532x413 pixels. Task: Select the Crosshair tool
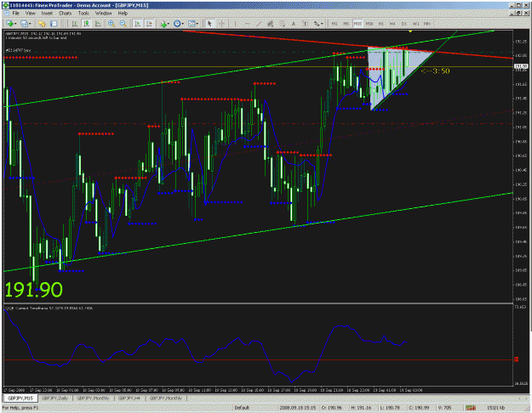click(x=221, y=24)
